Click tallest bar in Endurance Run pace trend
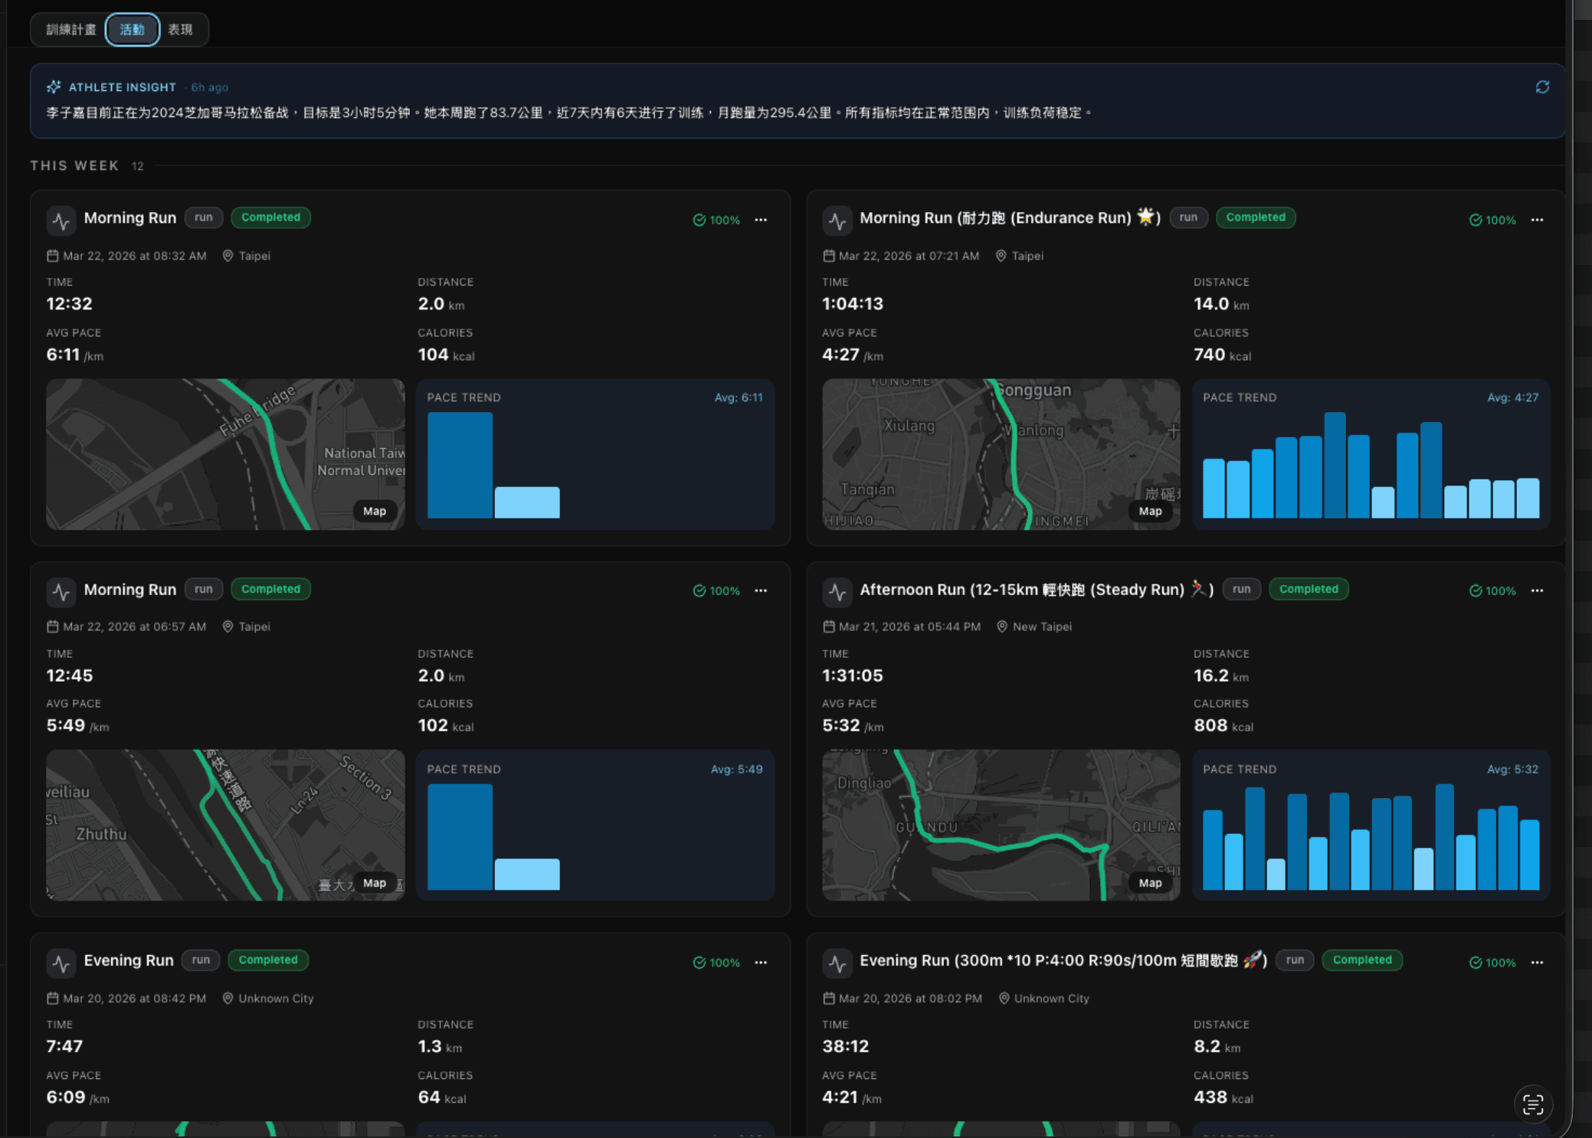Viewport: 1592px width, 1138px height. click(x=1335, y=465)
